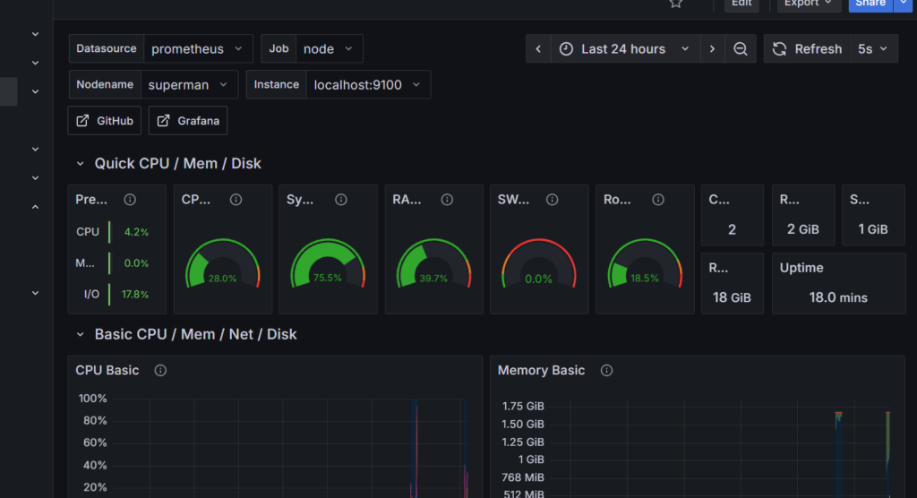Open the Job node dropdown
The image size is (917, 498).
(329, 49)
